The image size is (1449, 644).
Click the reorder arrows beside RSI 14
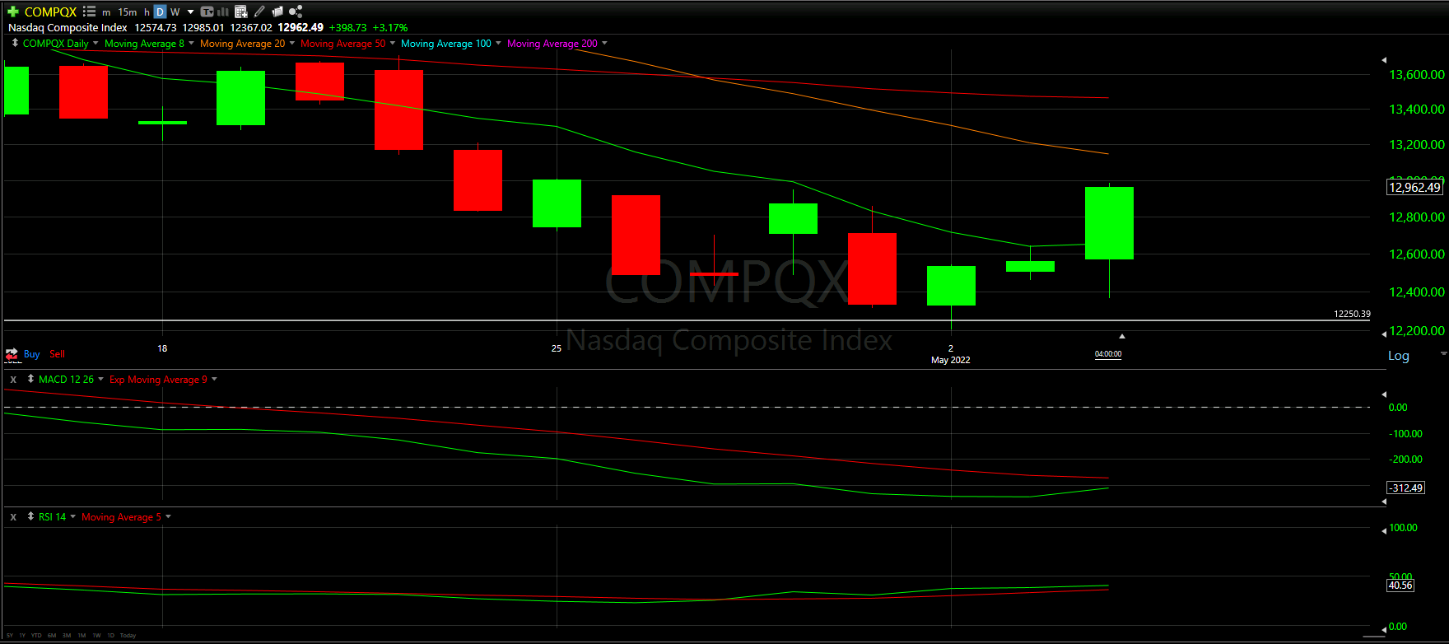(x=30, y=516)
